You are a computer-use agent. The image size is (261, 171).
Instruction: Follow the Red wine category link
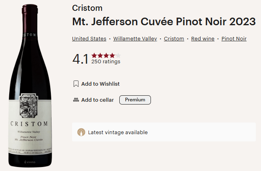click(203, 39)
